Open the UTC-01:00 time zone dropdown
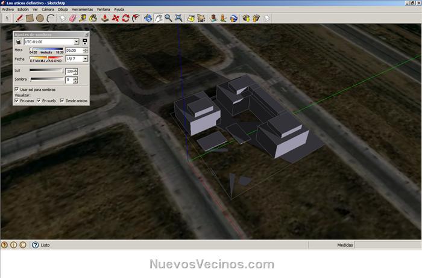Image resolution: width=422 pixels, height=278 pixels. click(77, 42)
